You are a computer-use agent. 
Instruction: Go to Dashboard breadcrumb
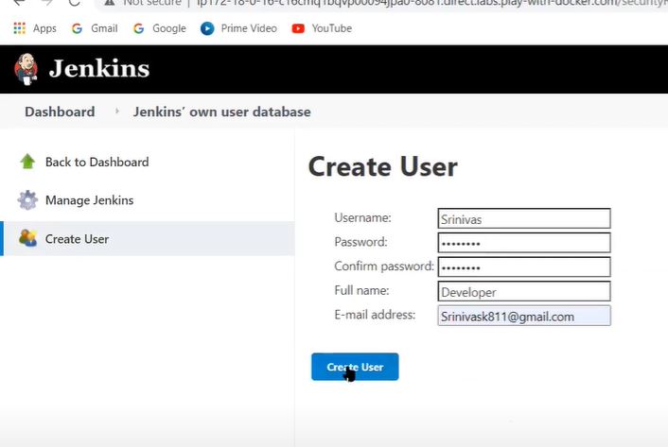point(60,112)
